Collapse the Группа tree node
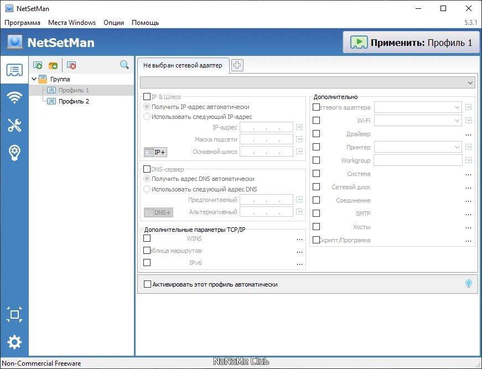The image size is (482, 369). 34,79
